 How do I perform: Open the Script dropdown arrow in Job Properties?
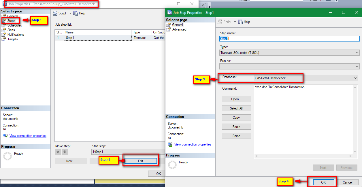point(70,13)
